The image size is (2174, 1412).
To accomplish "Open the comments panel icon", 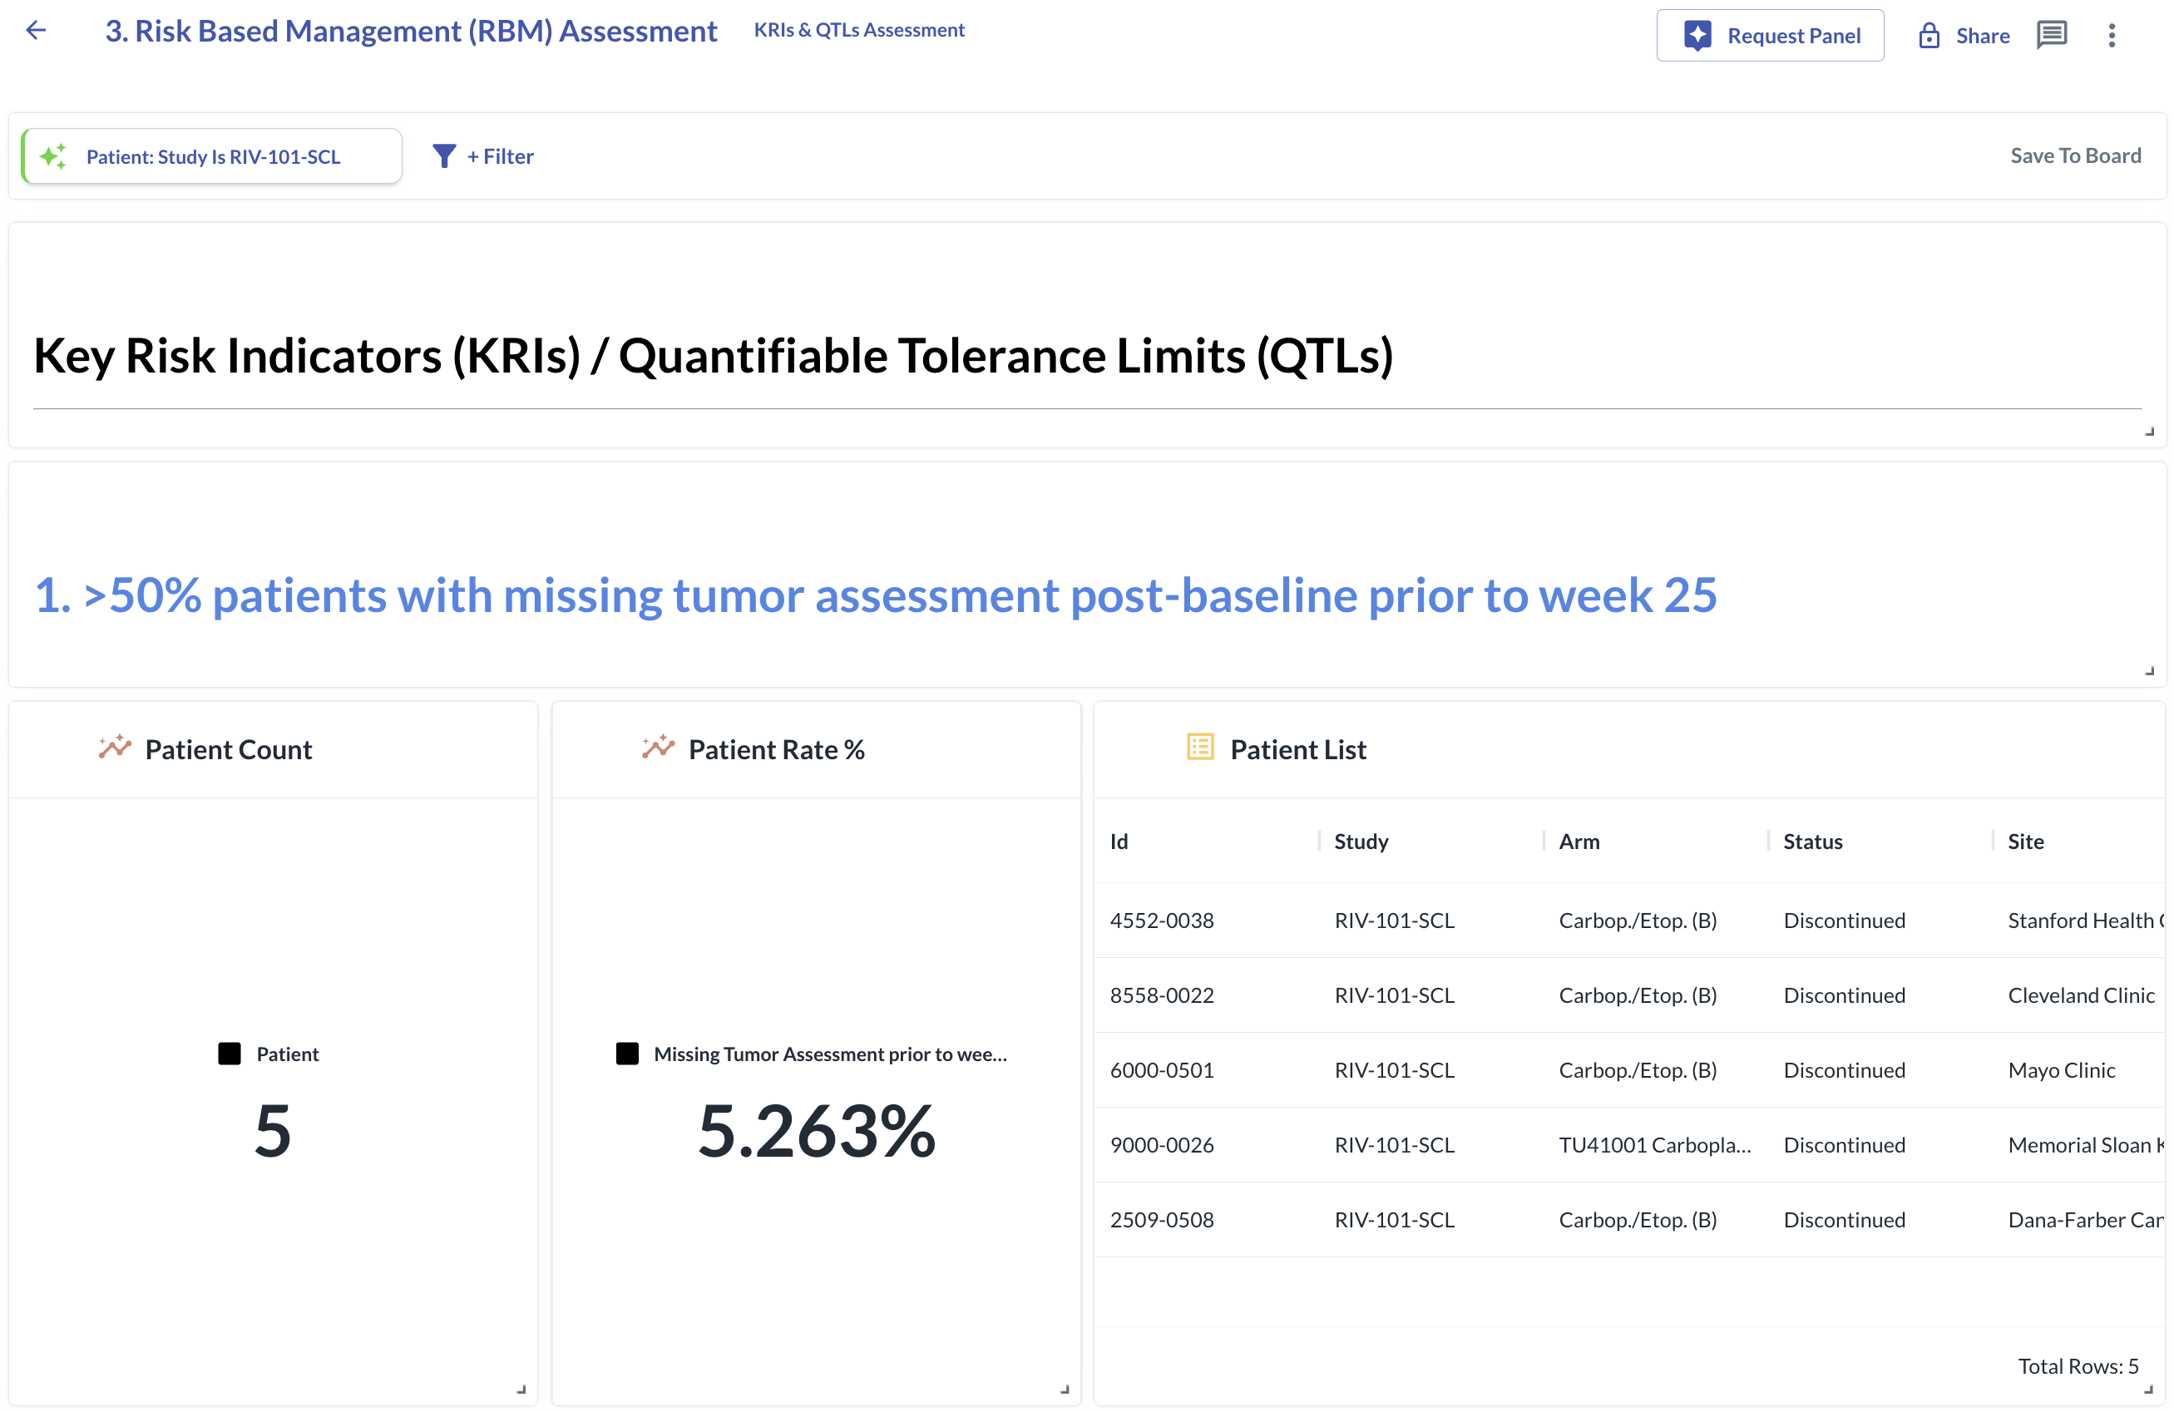I will pyautogui.click(x=2051, y=36).
